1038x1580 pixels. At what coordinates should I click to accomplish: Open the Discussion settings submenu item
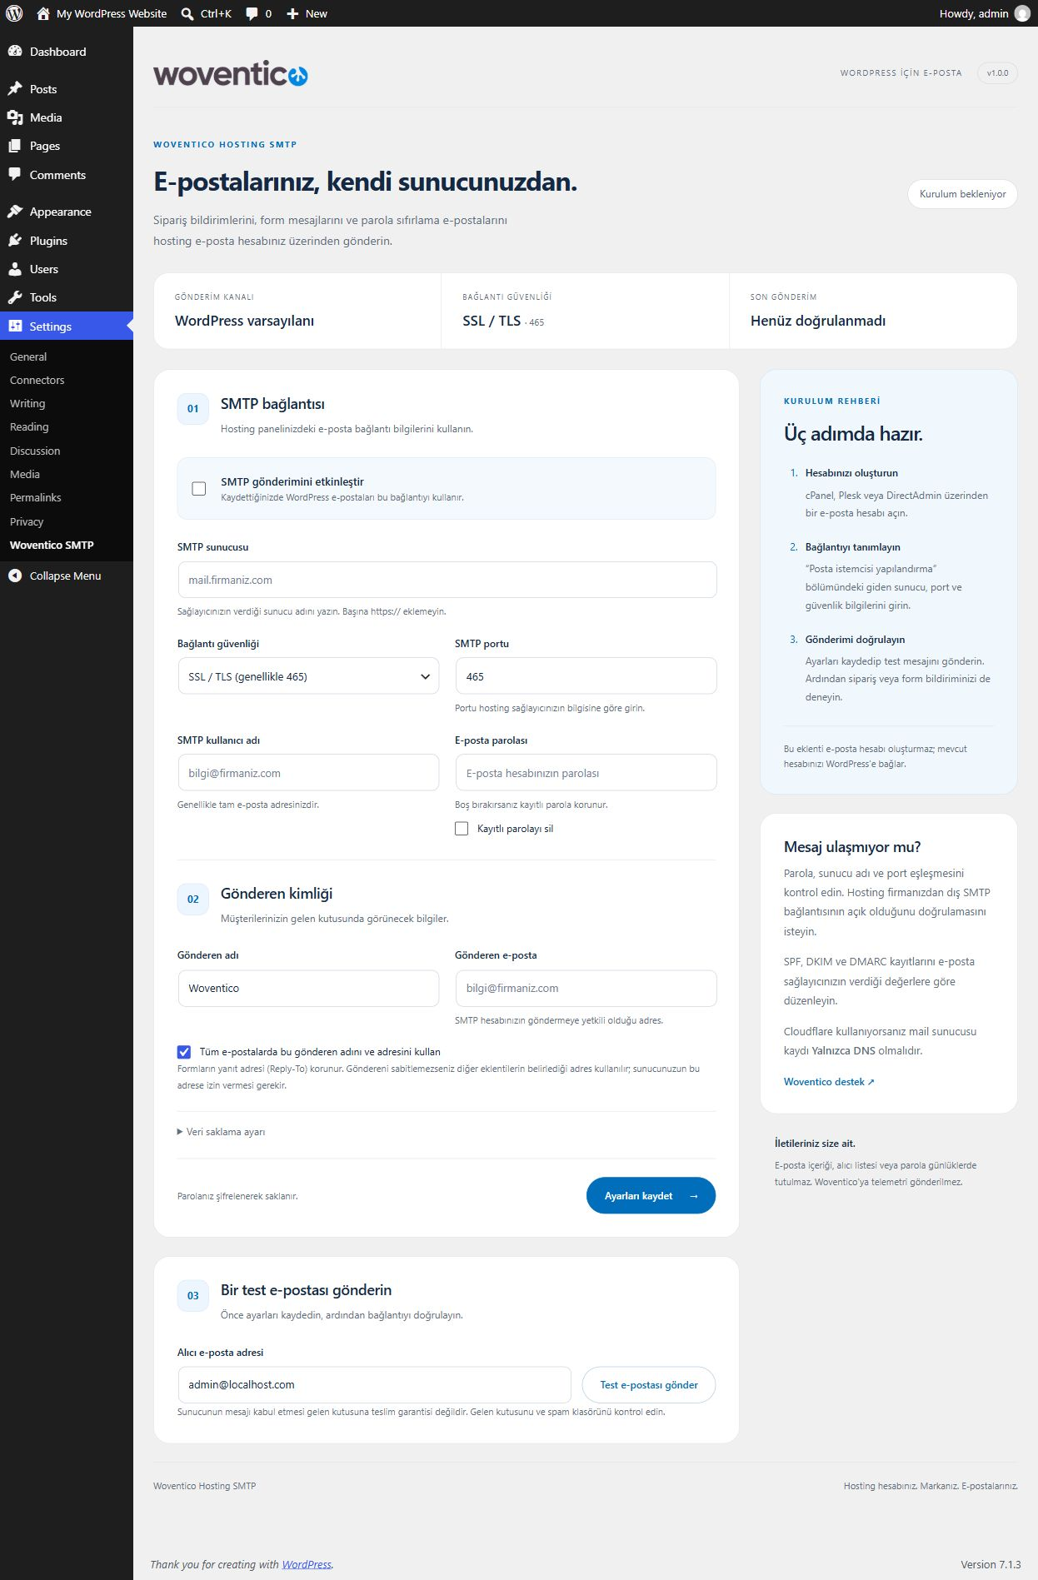[35, 451]
